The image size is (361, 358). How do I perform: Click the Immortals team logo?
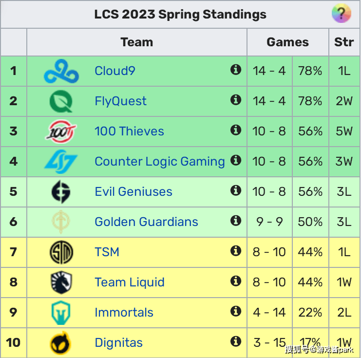61,313
